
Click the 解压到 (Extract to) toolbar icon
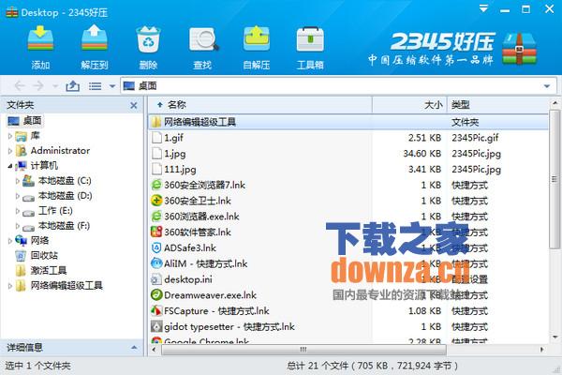pos(95,38)
